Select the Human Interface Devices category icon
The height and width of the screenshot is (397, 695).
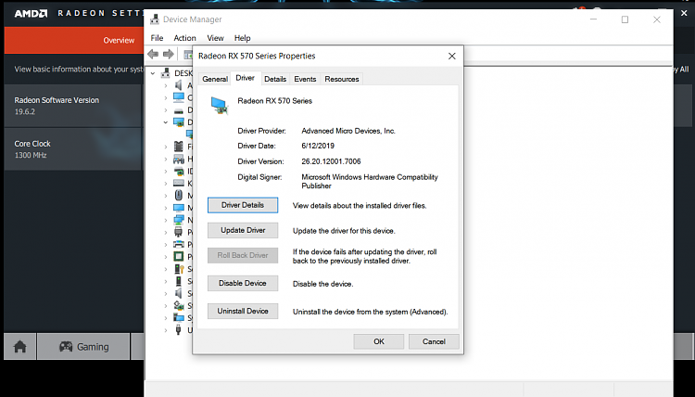[x=179, y=159]
